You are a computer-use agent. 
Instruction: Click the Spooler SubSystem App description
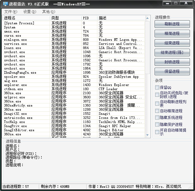point(119,77)
